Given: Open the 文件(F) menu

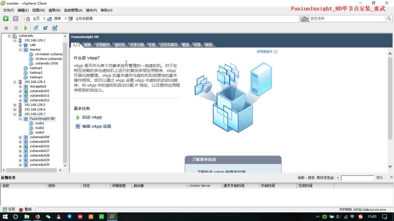Looking at the screenshot, I should [9, 10].
